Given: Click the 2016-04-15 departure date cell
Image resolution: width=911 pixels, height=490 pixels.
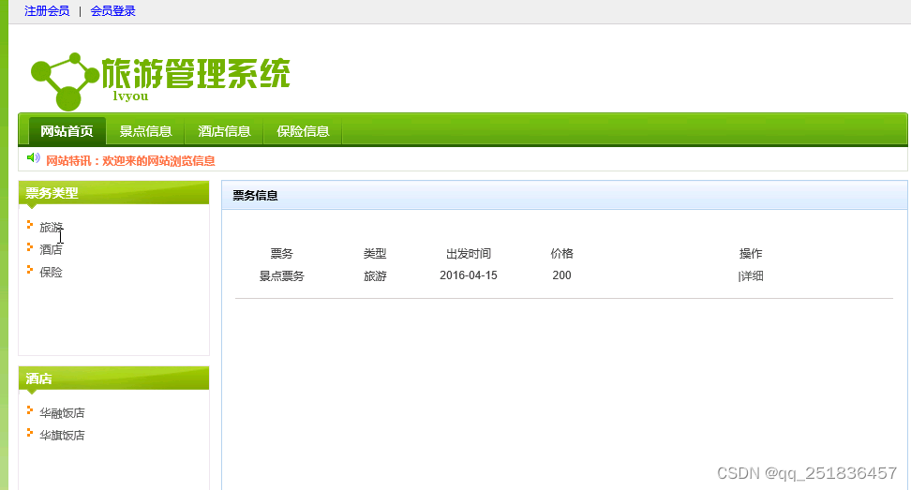Looking at the screenshot, I should tap(469, 275).
